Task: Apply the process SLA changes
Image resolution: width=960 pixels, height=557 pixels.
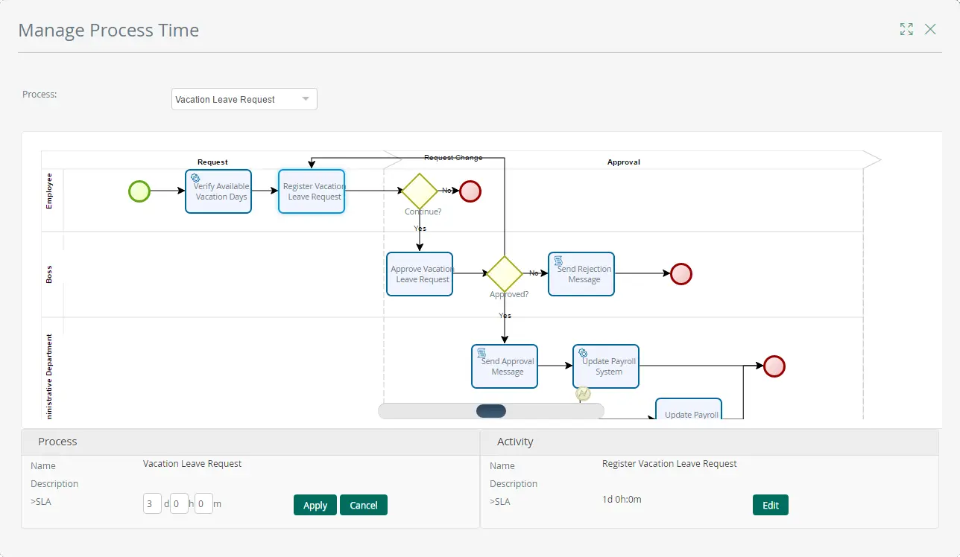Action: click(x=315, y=505)
